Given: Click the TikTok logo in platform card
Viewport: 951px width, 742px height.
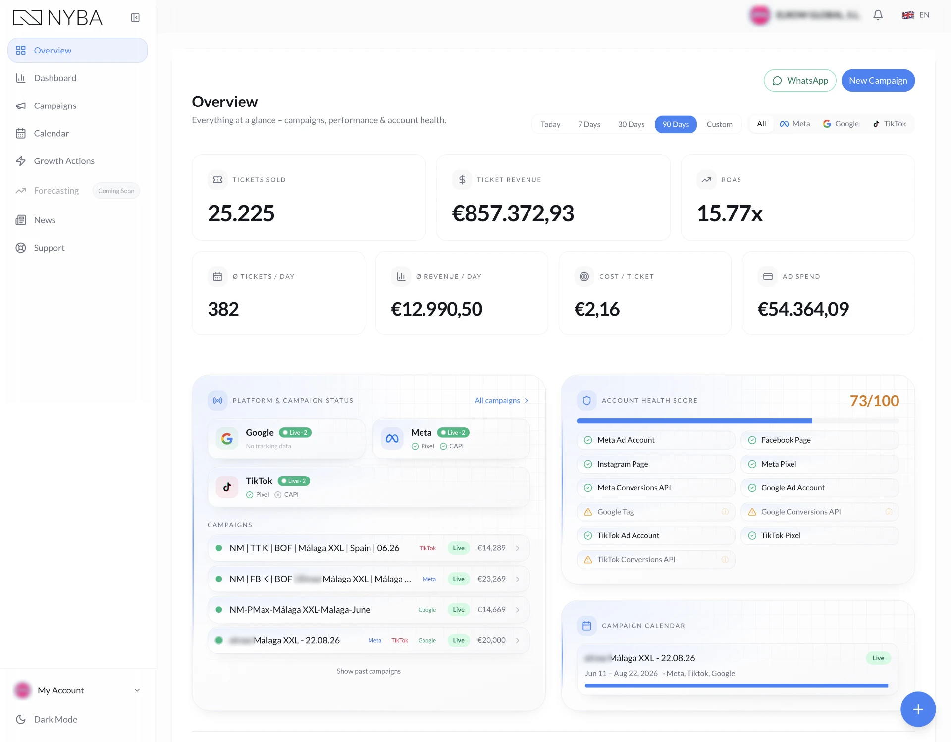Looking at the screenshot, I should pyautogui.click(x=227, y=487).
